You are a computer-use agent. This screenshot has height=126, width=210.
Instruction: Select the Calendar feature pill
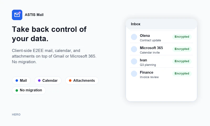pos(48,80)
